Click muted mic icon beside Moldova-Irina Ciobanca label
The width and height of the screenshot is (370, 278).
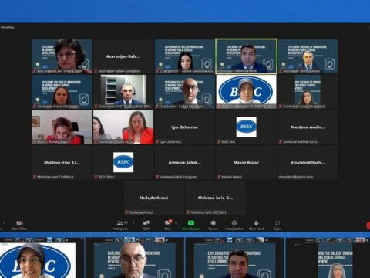[x=35, y=177]
